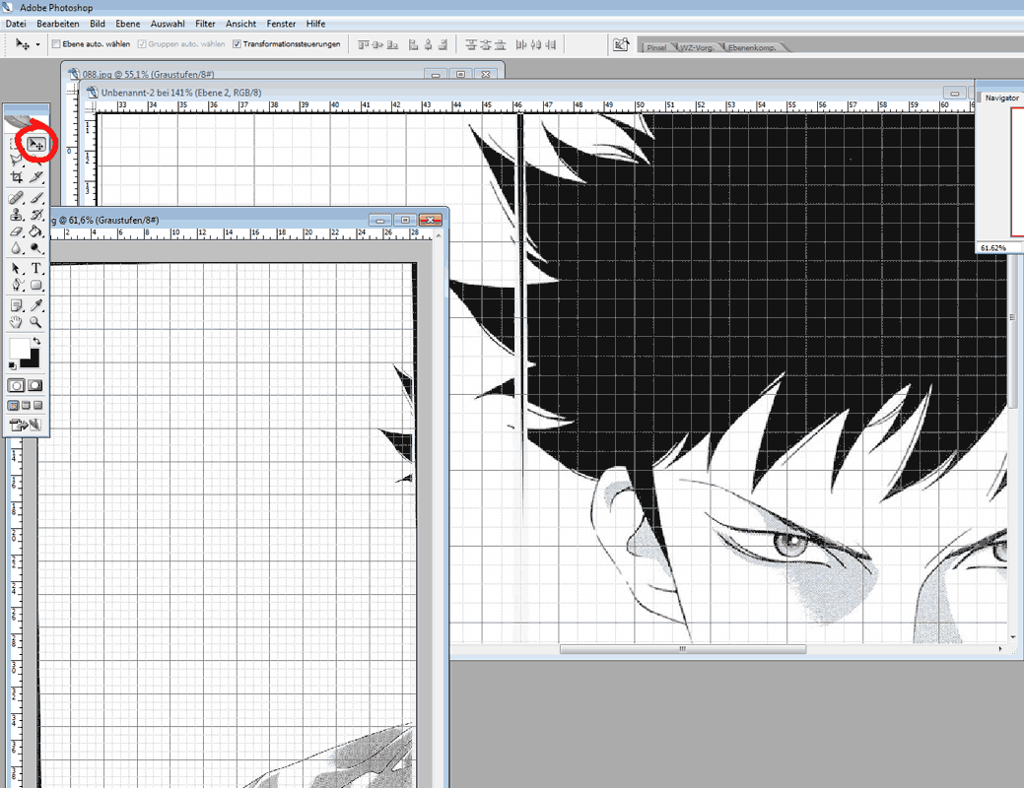Select the Navigator panel tab
The width and height of the screenshot is (1024, 788).
1001,98
